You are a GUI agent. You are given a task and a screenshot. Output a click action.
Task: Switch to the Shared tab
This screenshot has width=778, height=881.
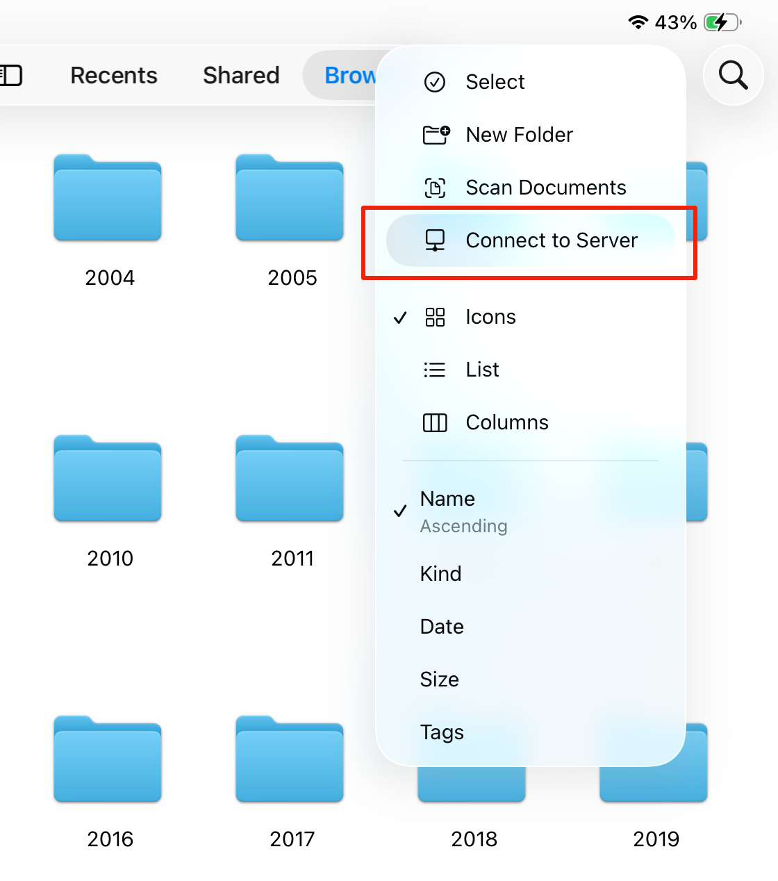click(x=241, y=75)
